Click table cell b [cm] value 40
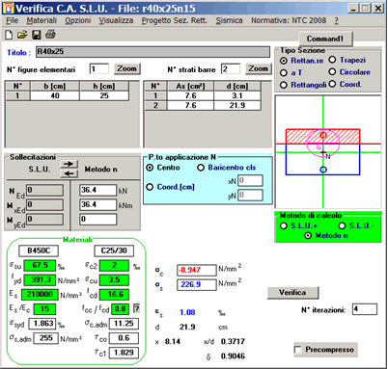 pos(55,95)
